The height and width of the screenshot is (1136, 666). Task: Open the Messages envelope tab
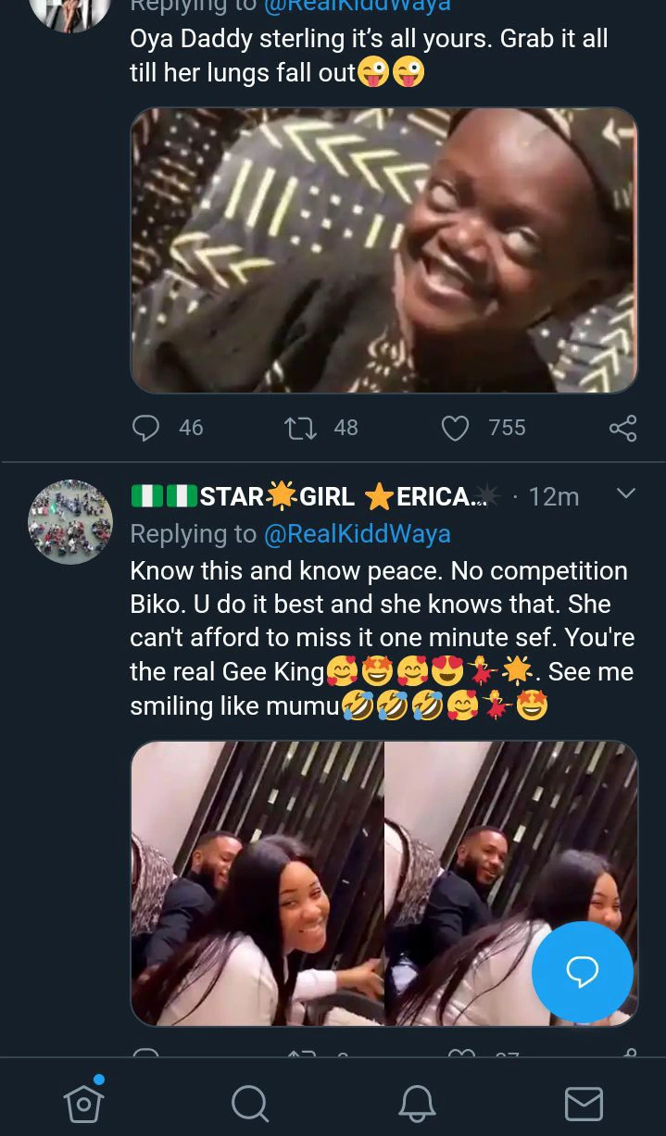584,1103
